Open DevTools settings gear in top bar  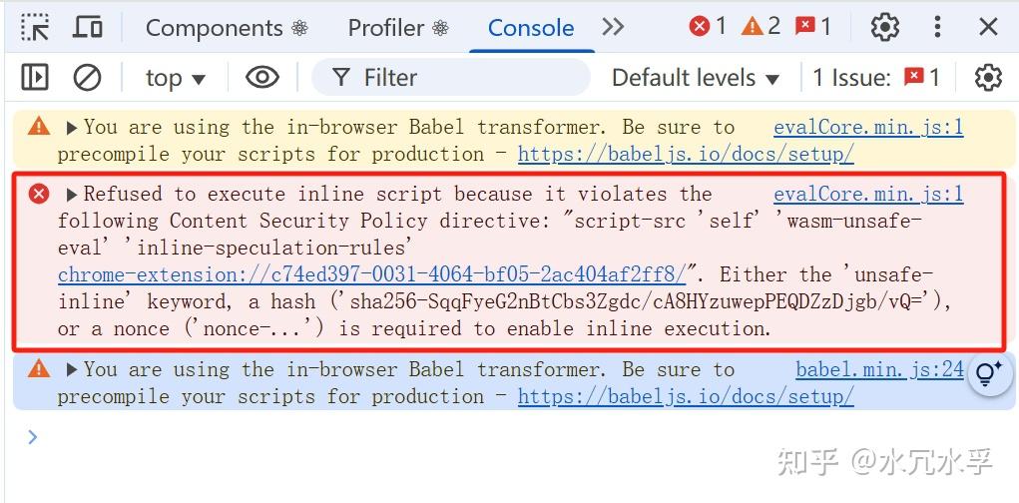(x=884, y=27)
